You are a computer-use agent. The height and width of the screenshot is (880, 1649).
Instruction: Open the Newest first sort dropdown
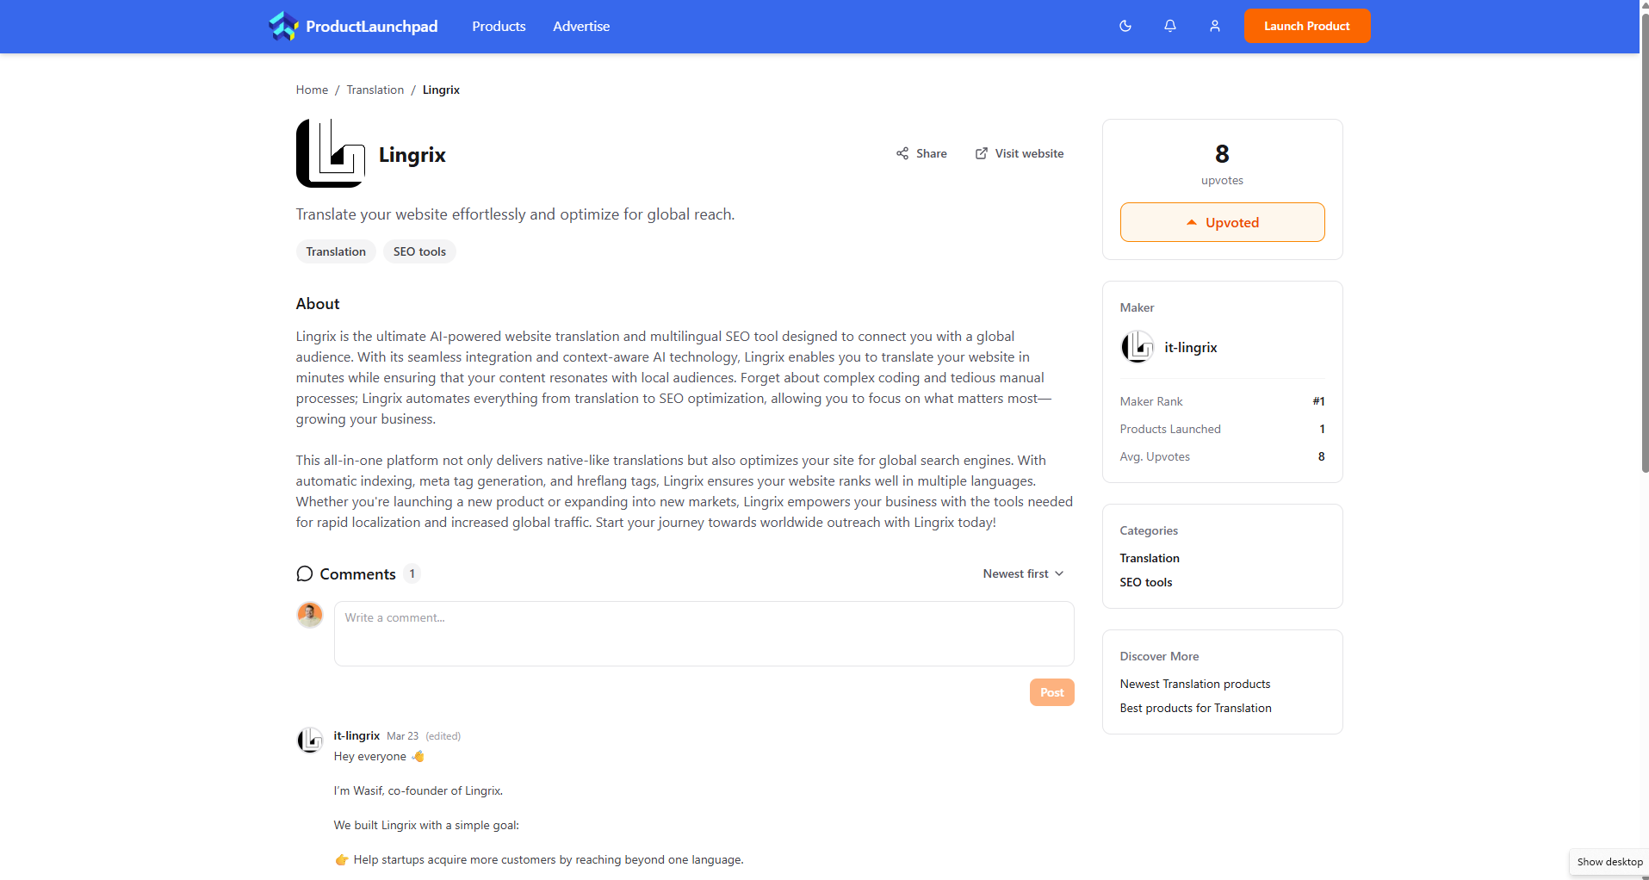(1022, 573)
